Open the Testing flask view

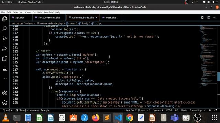tap(4, 69)
